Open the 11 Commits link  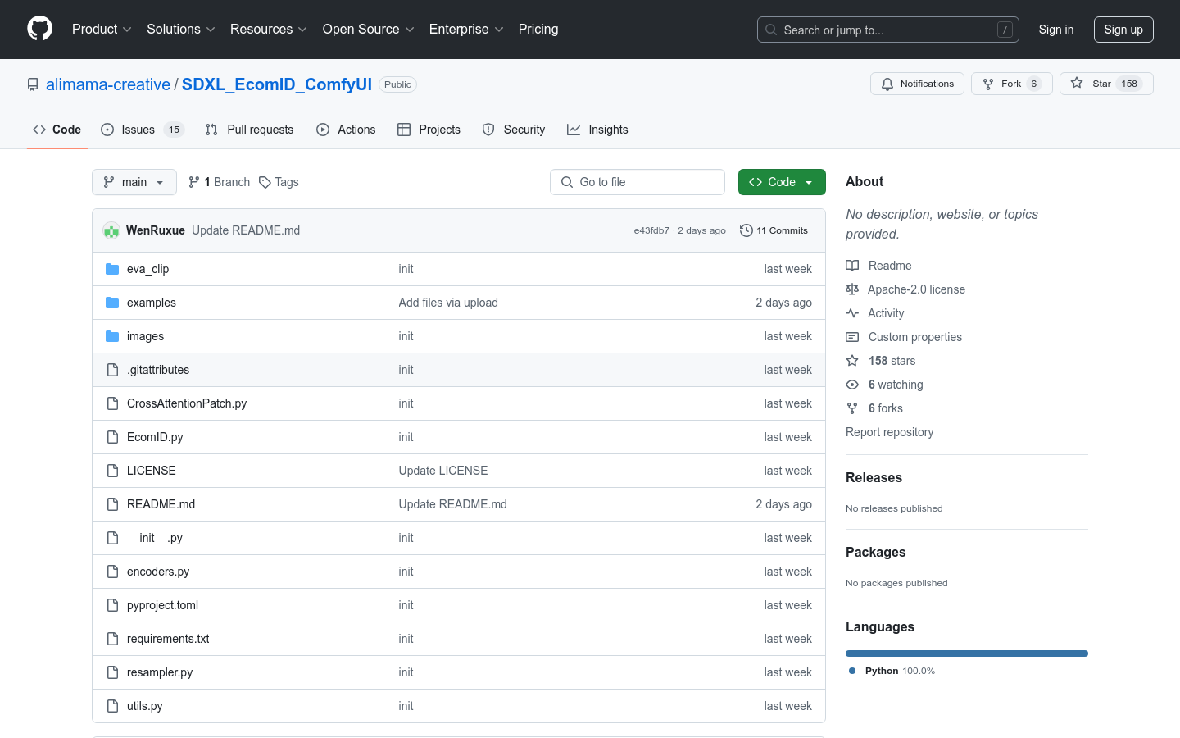pos(774,230)
